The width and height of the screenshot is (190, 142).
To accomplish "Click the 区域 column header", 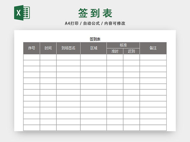I will [x=94, y=48].
